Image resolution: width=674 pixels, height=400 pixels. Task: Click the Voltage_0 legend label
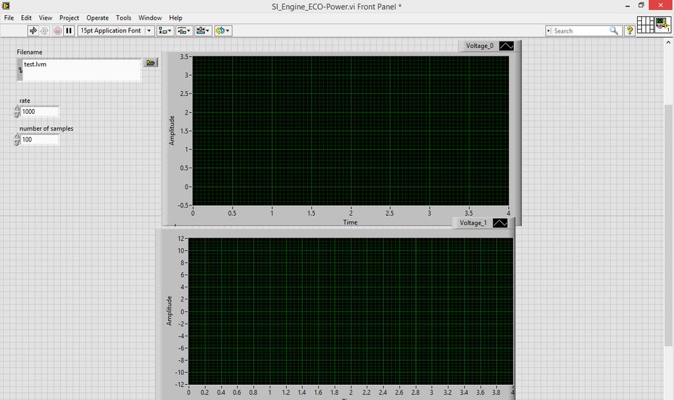480,46
